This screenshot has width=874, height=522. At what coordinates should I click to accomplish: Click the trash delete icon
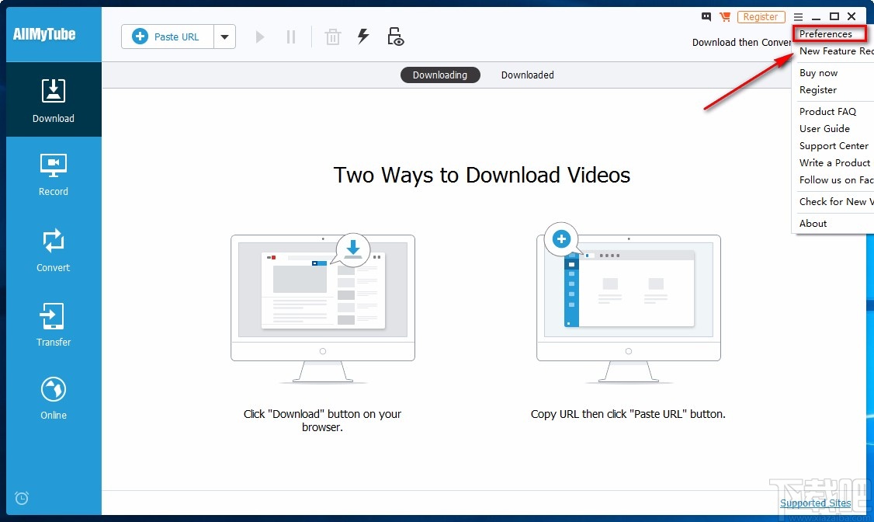pos(333,37)
